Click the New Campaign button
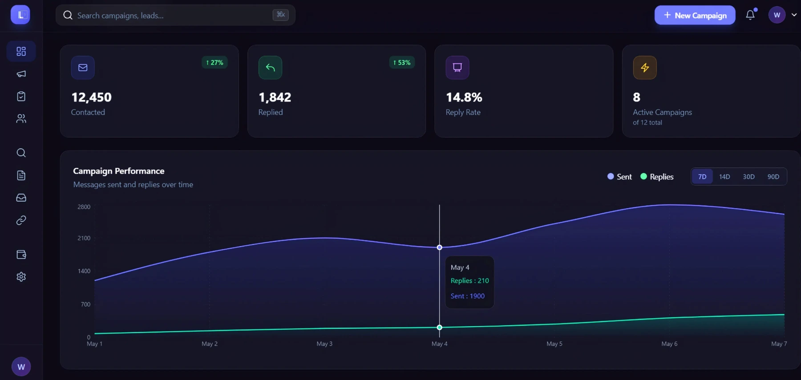The width and height of the screenshot is (801, 380). point(695,15)
